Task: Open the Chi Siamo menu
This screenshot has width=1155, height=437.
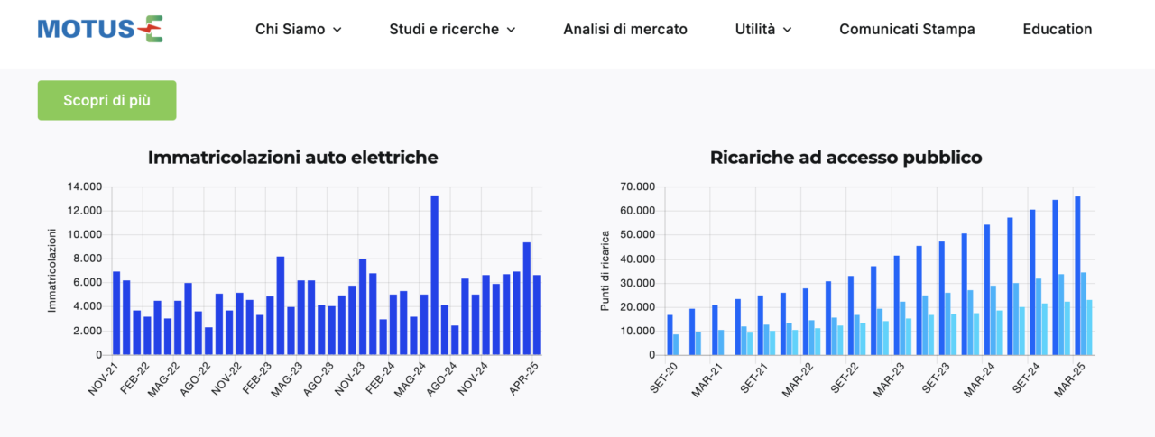Action: [290, 29]
